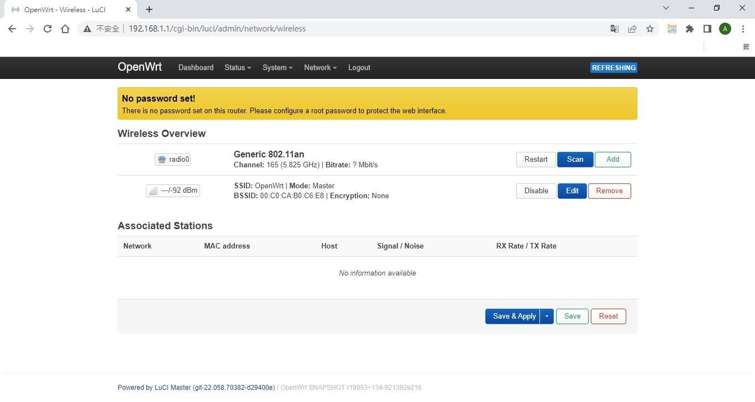Open a new browser tab
Image resolution: width=755 pixels, height=402 pixels.
point(149,9)
